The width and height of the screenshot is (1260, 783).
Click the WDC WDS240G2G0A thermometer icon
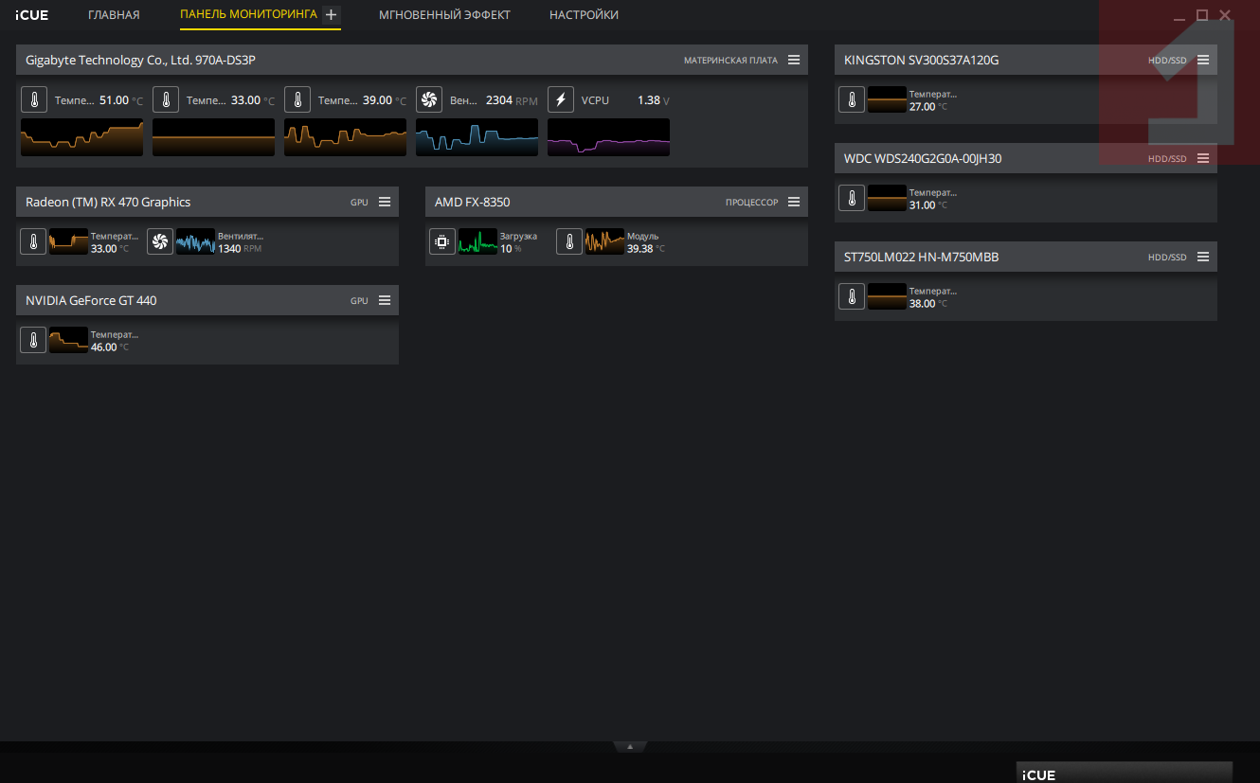point(852,198)
